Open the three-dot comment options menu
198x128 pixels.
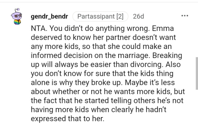185,16
